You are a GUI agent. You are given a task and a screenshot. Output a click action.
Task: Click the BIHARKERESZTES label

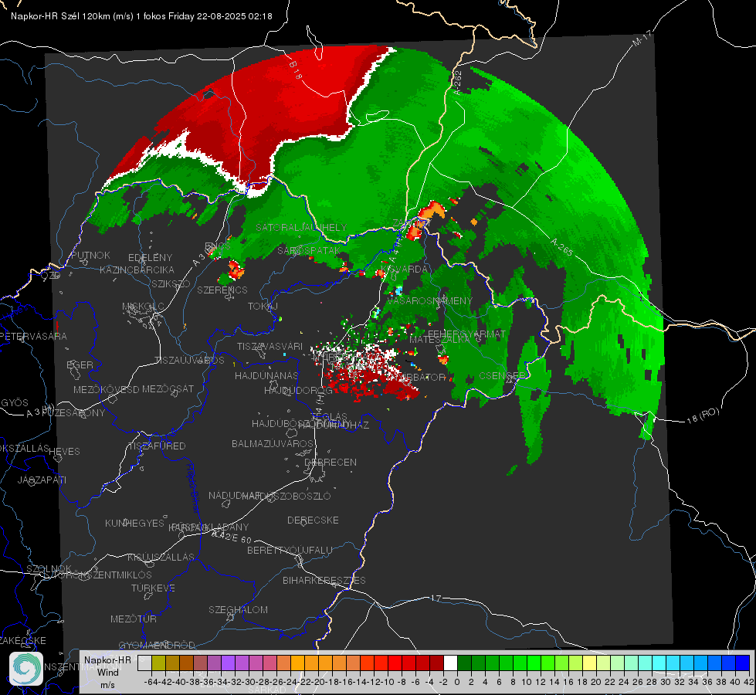pos(324,580)
